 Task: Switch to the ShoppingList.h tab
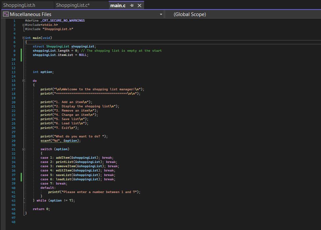click(19, 5)
